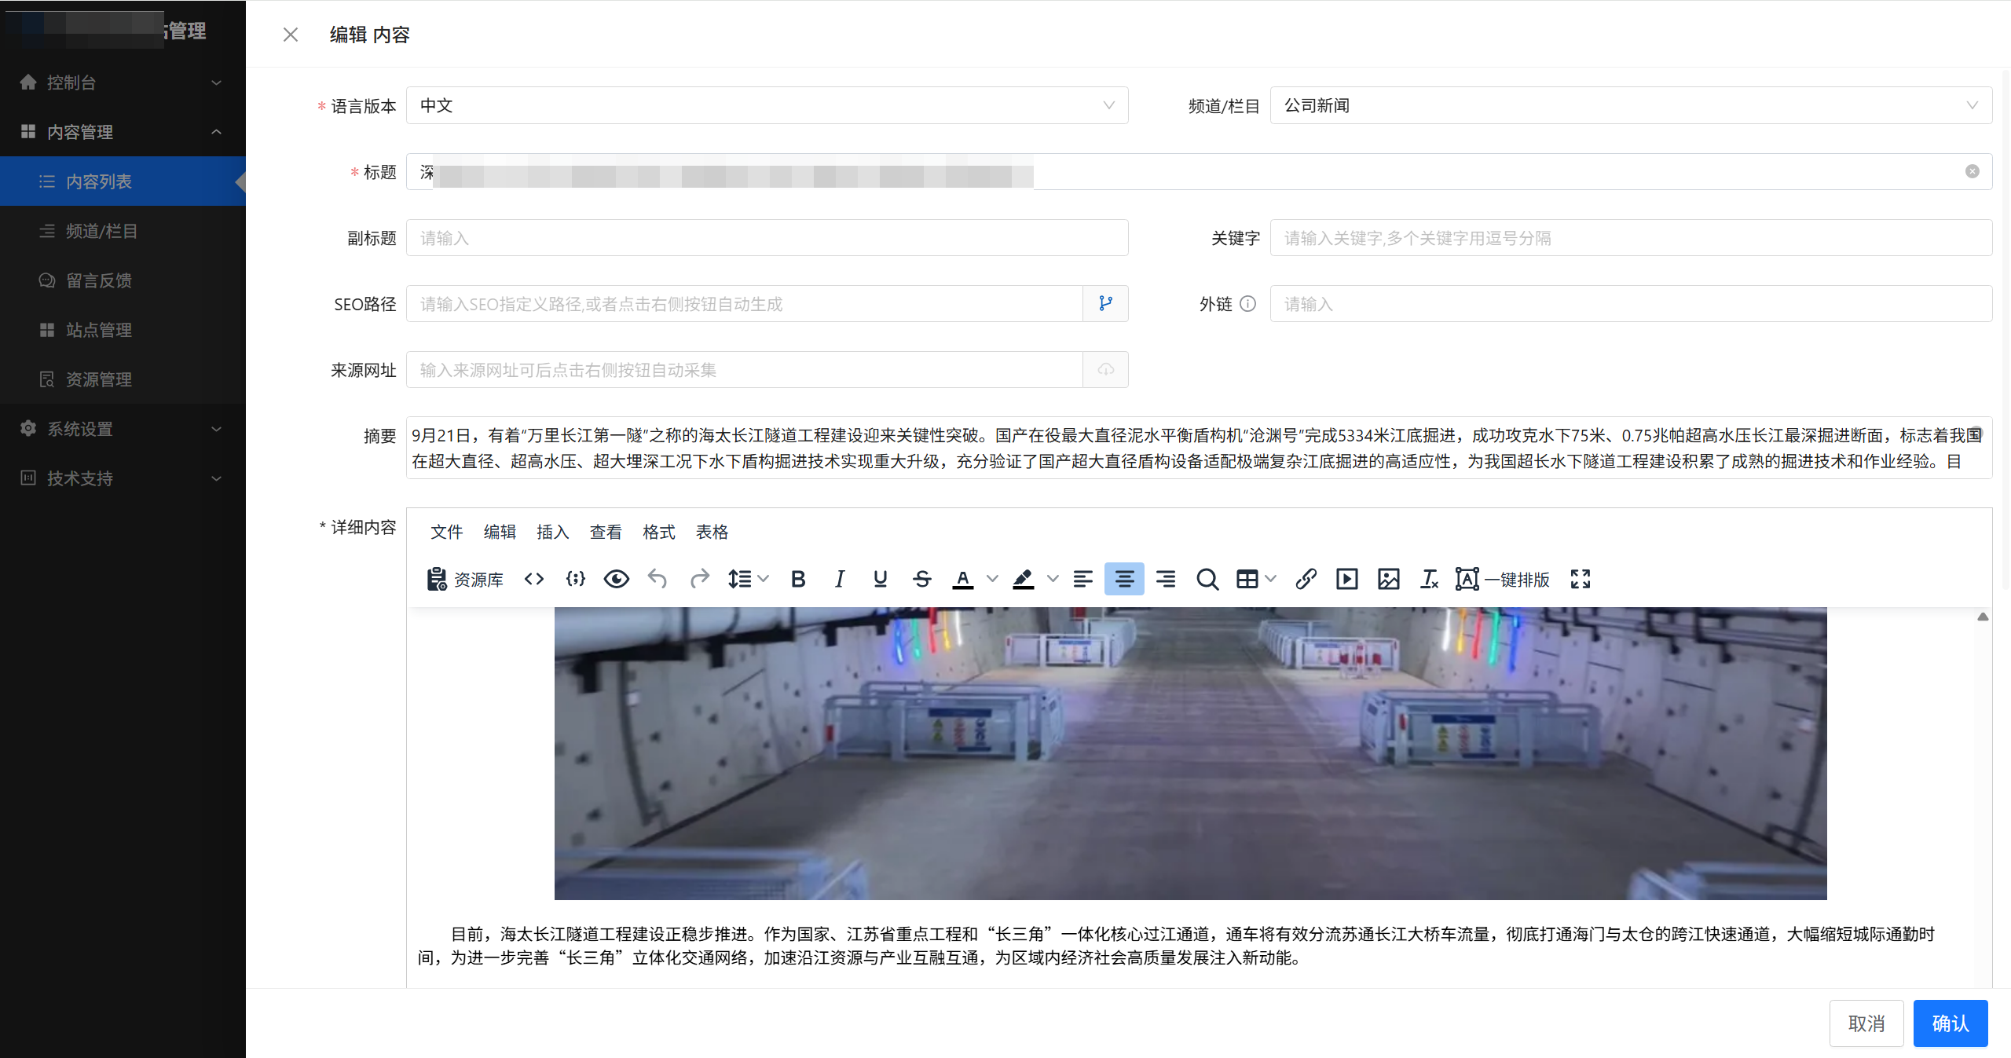Open the 文件 editor menu
2011x1058 pixels.
(447, 533)
